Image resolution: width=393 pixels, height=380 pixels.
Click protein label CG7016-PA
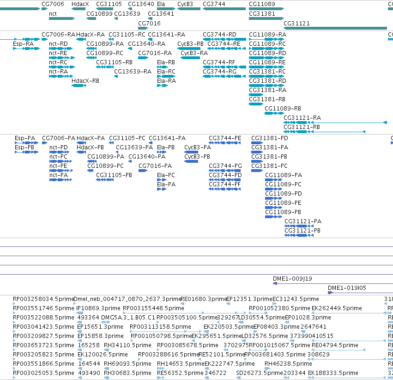[x=155, y=166]
